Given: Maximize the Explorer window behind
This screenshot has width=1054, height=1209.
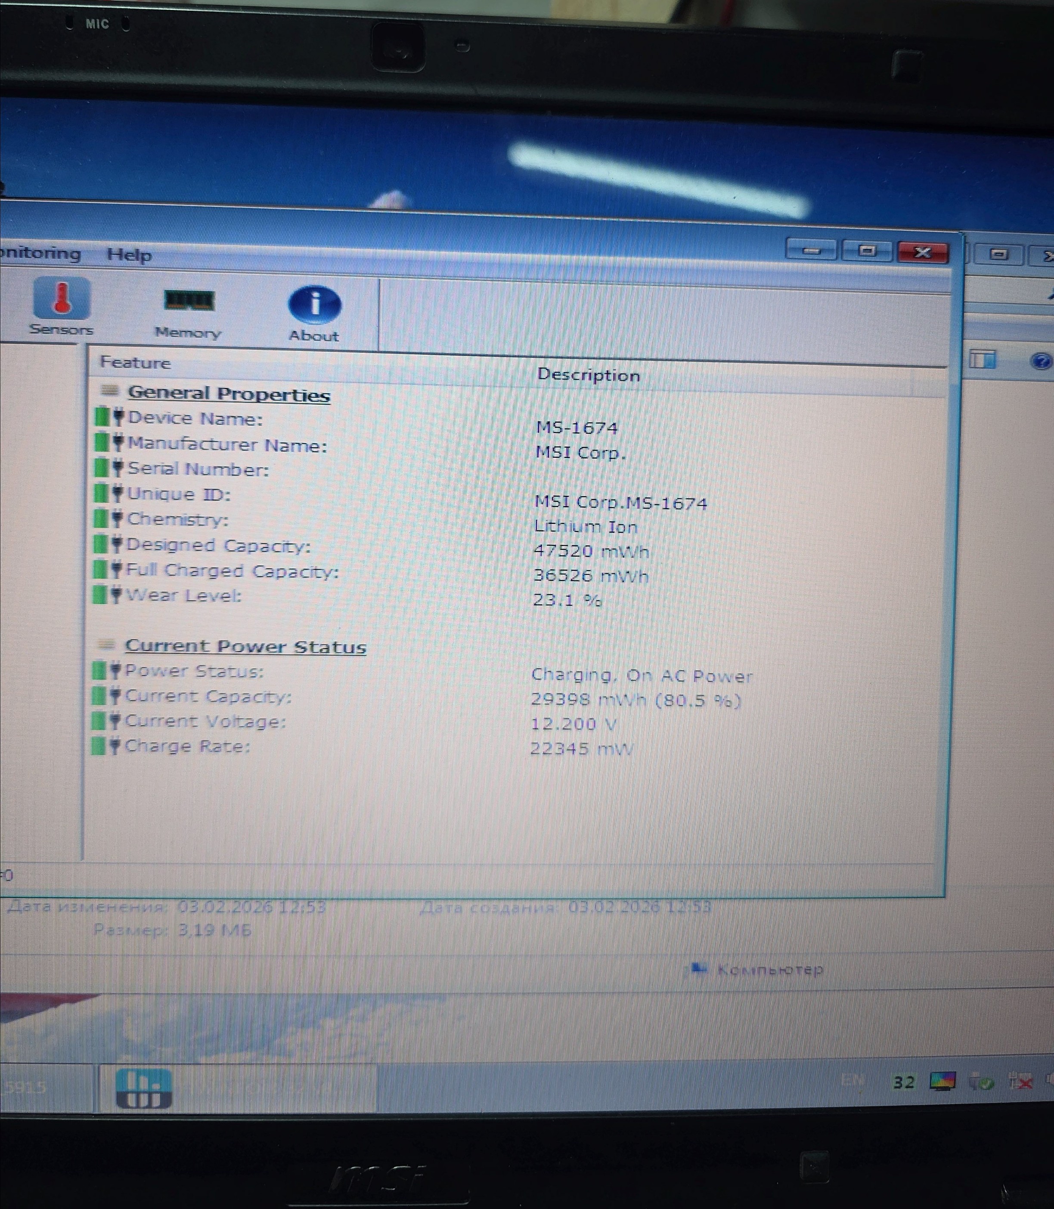Looking at the screenshot, I should pyautogui.click(x=999, y=254).
